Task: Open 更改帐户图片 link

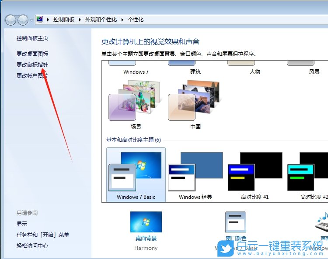Action: 32,75
